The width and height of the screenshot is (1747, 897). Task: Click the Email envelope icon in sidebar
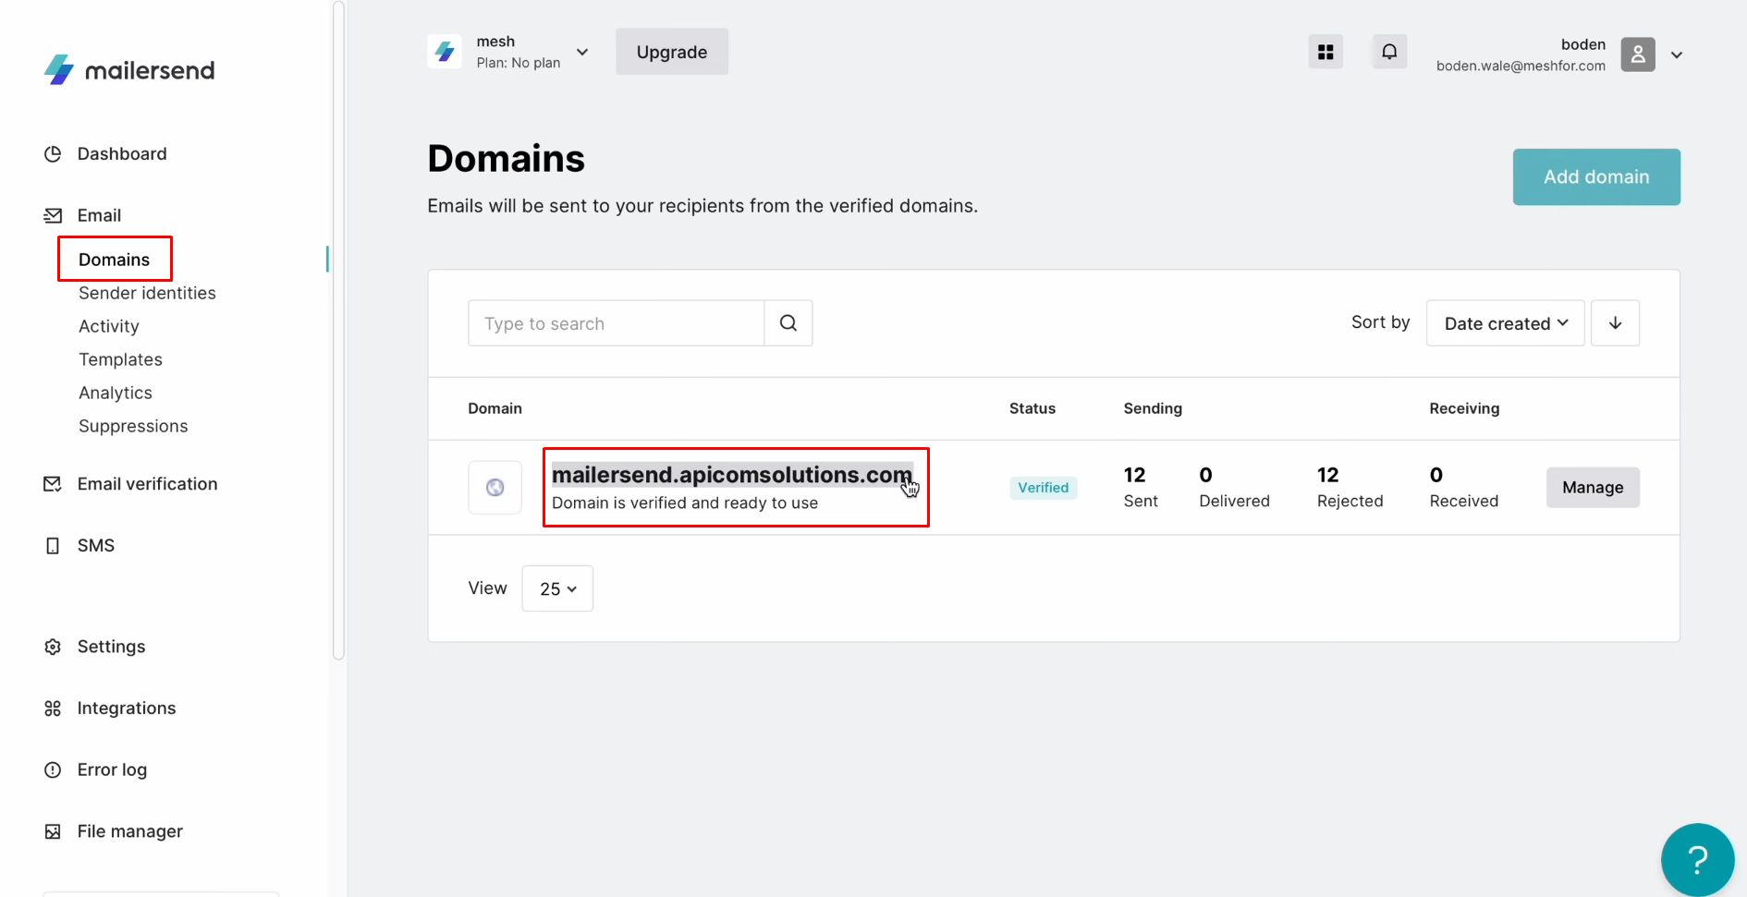pyautogui.click(x=53, y=215)
